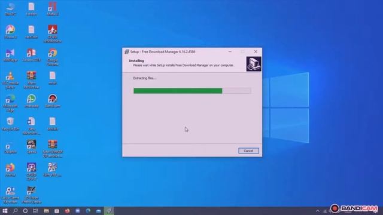The width and height of the screenshot is (383, 215).
Task: Open This PC desktop icon
Action: point(10,10)
